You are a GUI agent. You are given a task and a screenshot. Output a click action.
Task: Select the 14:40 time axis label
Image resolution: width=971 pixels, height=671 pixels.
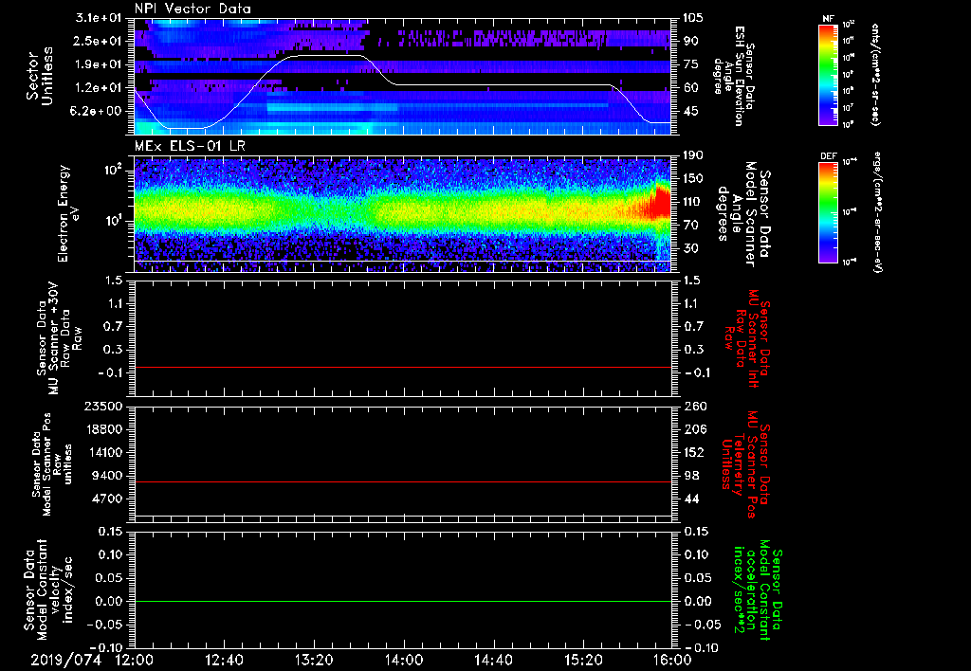coord(493,659)
